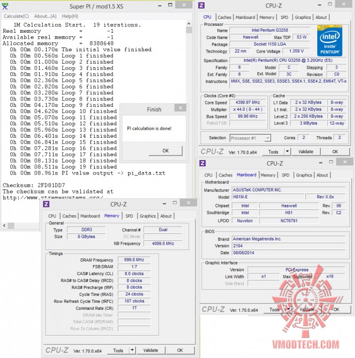
Task: Click the Checksum: 2FD81DD7 line
Action: point(34,185)
